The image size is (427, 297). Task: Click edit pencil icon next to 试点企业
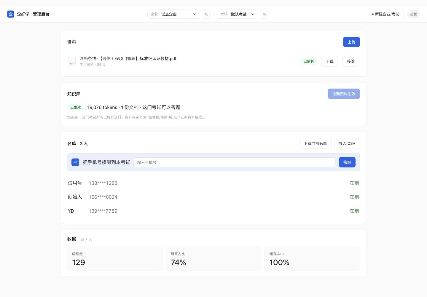(206, 14)
